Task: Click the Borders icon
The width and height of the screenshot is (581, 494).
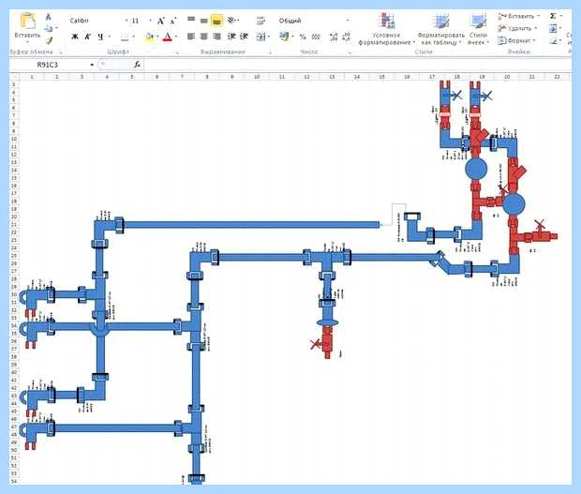Action: [125, 37]
